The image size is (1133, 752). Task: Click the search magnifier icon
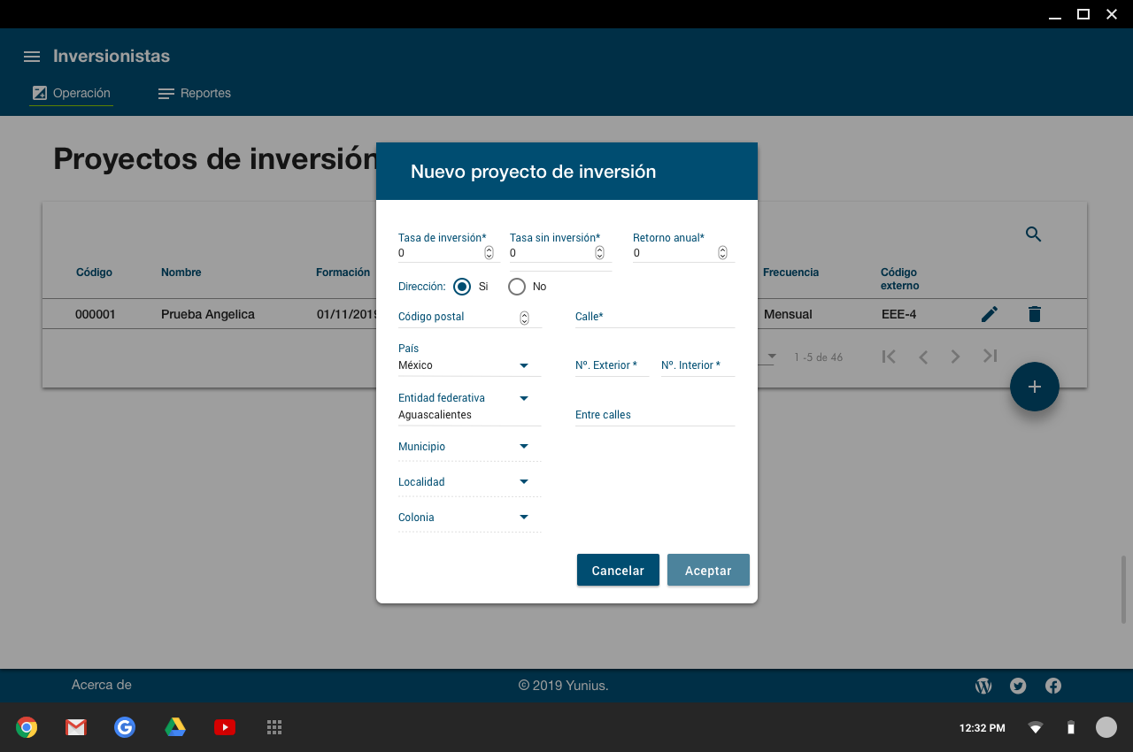pos(1033,234)
